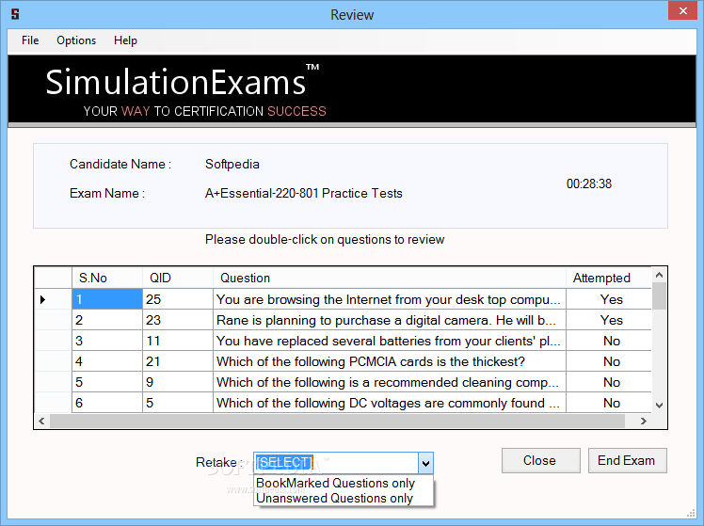
Task: Click exam name 'A+Essential-220-801 Practice Tests'
Action: [x=303, y=194]
